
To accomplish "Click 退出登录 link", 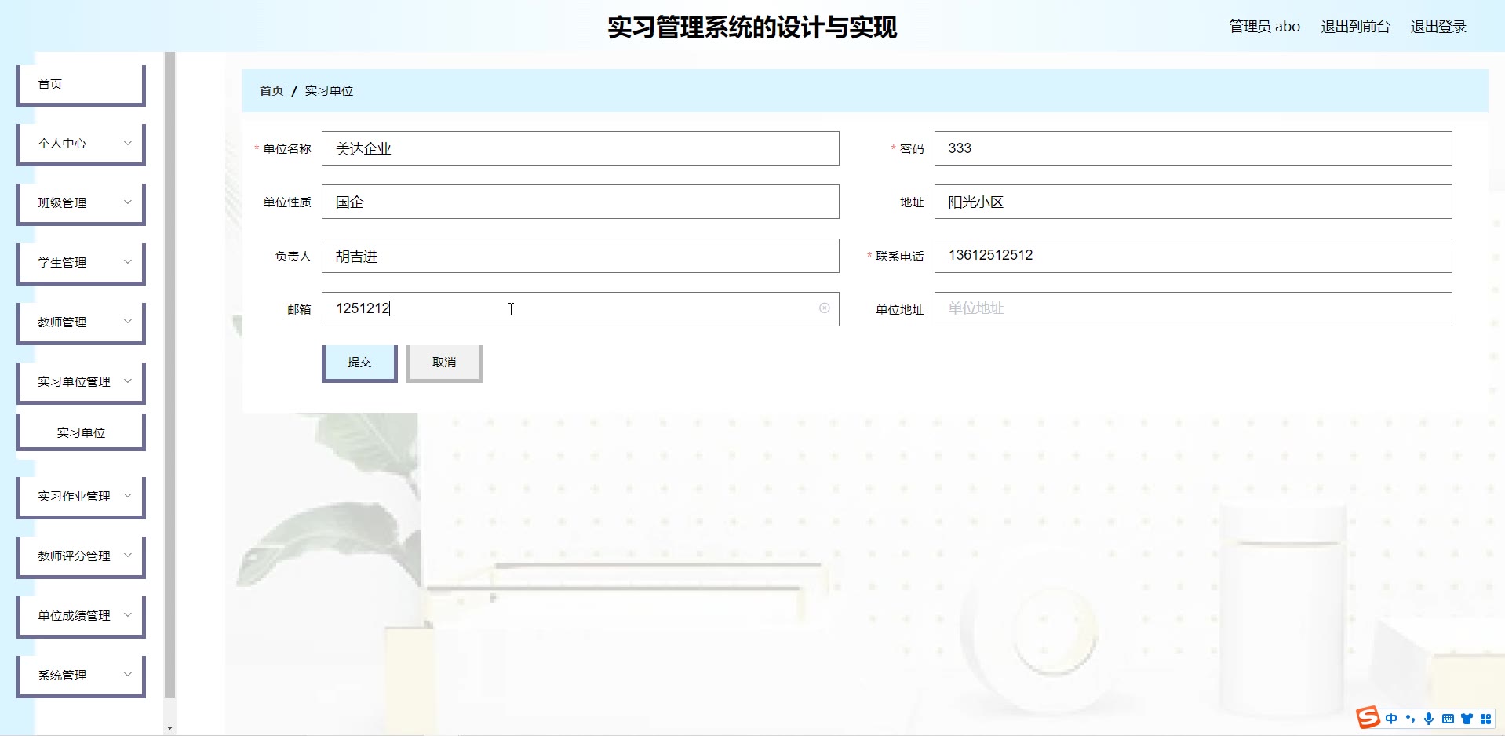I will tap(1438, 27).
